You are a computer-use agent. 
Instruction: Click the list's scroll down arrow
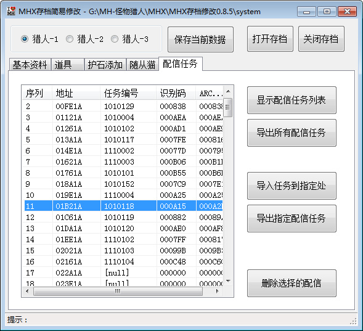(x=228, y=281)
